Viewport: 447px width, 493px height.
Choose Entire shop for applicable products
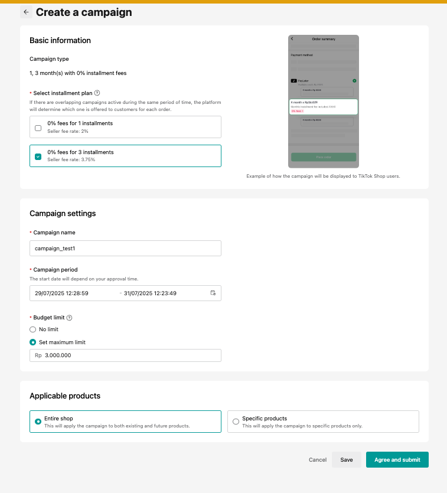pyautogui.click(x=38, y=422)
